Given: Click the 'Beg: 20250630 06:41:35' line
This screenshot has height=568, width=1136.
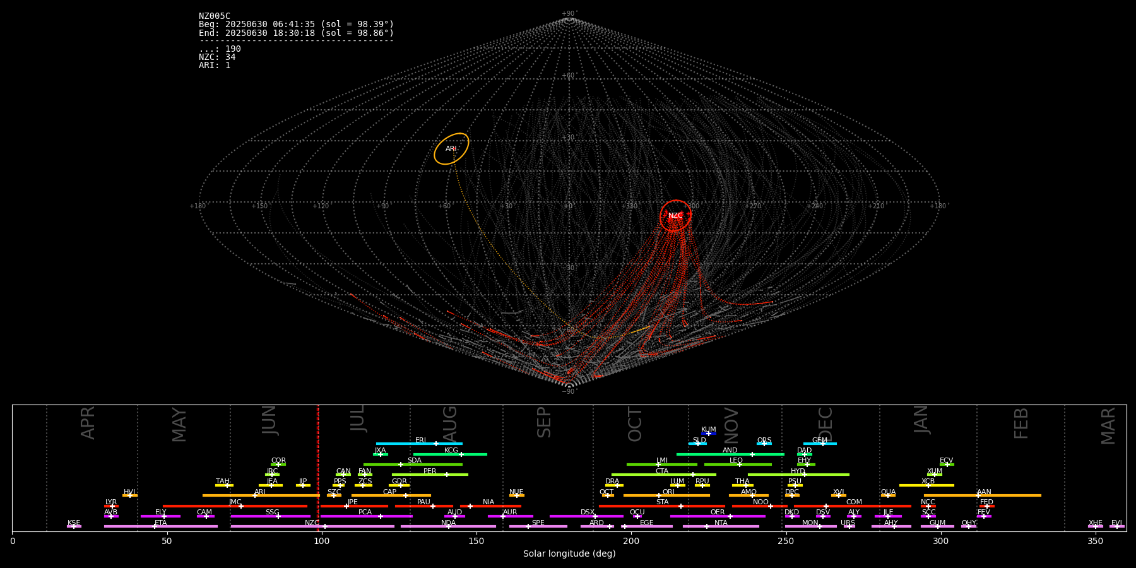Looking at the screenshot, I should [x=296, y=25].
